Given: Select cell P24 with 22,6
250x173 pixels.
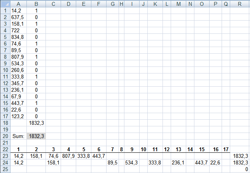Looking at the screenshot, I should click(215, 163).
